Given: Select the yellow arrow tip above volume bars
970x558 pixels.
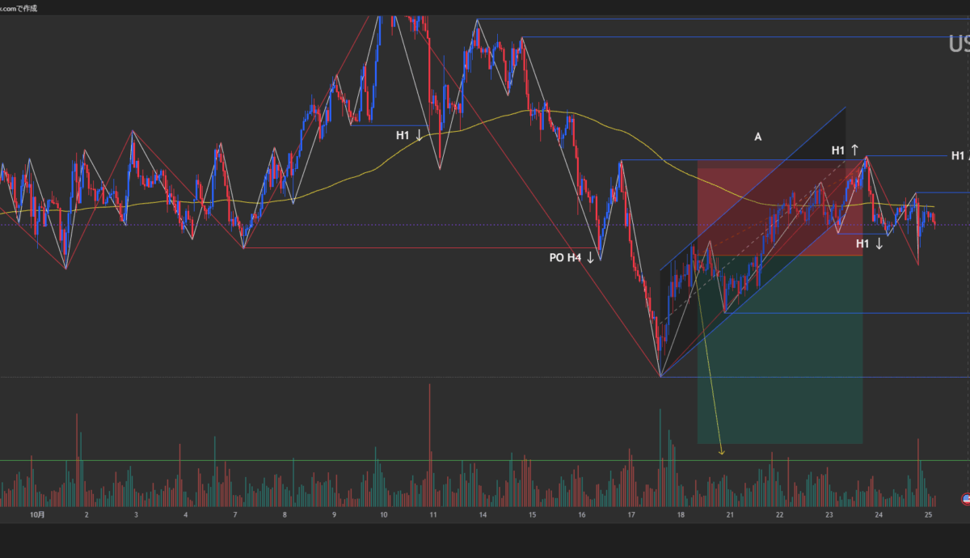Looking at the screenshot, I should coord(722,452).
